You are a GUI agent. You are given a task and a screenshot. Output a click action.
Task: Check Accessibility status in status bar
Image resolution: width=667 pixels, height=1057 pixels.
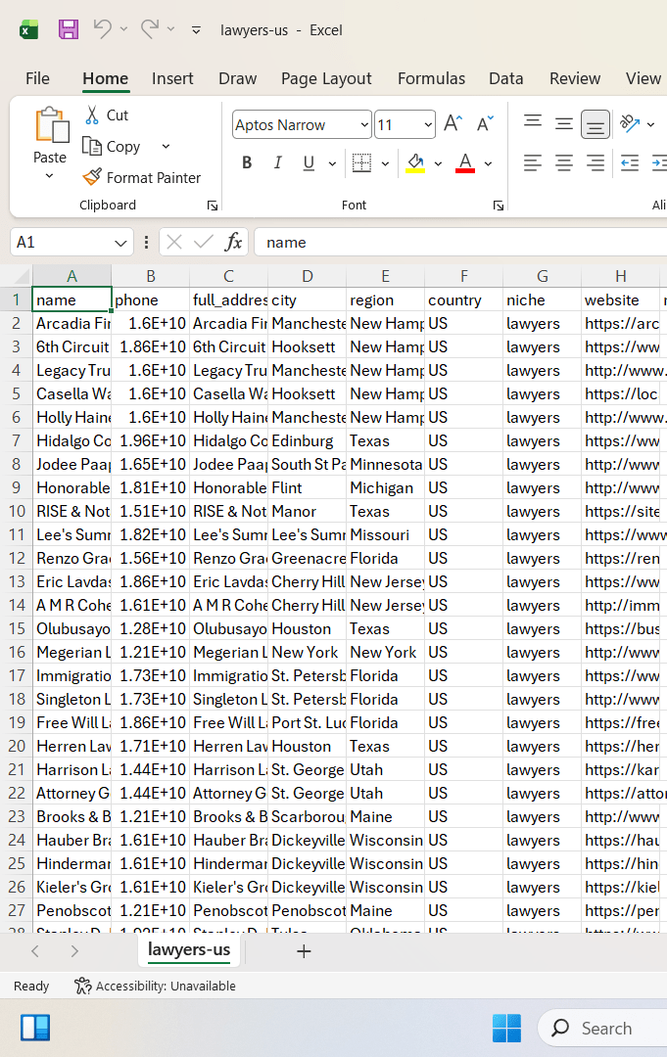click(x=155, y=986)
